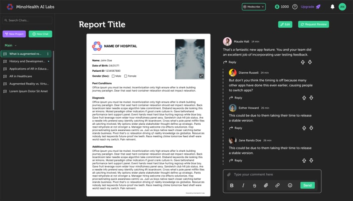Open 'Augmented Reality vs. Virtu...' chat

point(26,84)
